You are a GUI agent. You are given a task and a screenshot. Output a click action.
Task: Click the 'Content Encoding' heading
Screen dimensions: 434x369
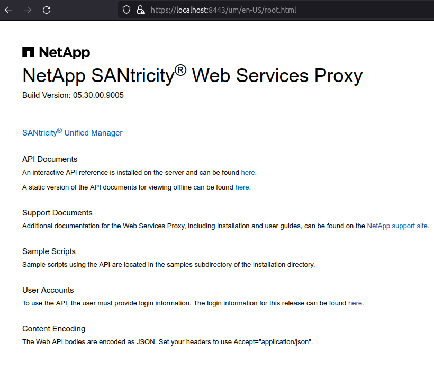[x=53, y=329]
